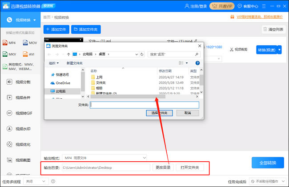Expand the arrow beside the 转换 button
The image size is (289, 187).
[x=279, y=50]
